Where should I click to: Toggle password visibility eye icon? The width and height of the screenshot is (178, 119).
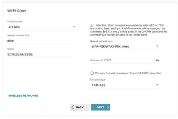[157, 60]
